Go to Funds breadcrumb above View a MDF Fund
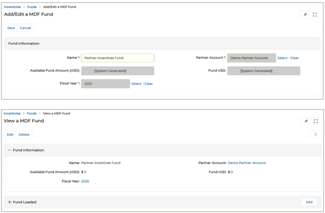Viewport: 325px width, 213px height. pyautogui.click(x=32, y=114)
